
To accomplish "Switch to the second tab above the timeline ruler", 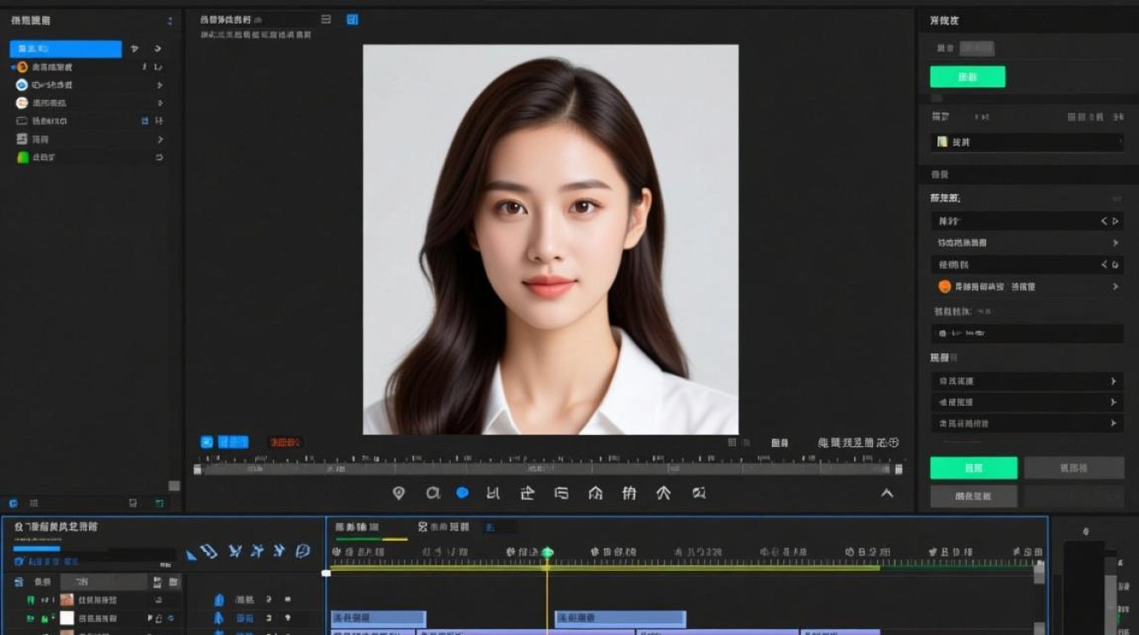I will point(444,527).
